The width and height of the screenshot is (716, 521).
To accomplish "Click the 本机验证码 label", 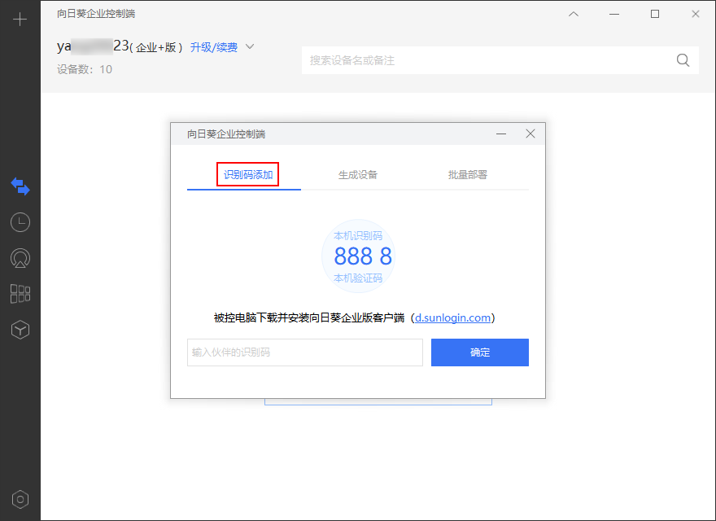I will (x=358, y=278).
